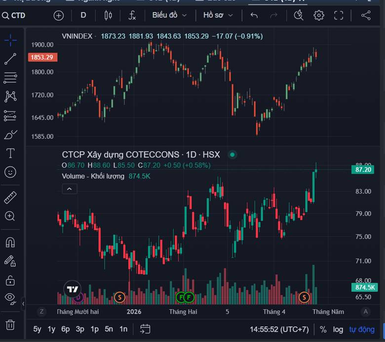The image size is (385, 342).
Task: Undo the last chart action
Action: point(254,15)
